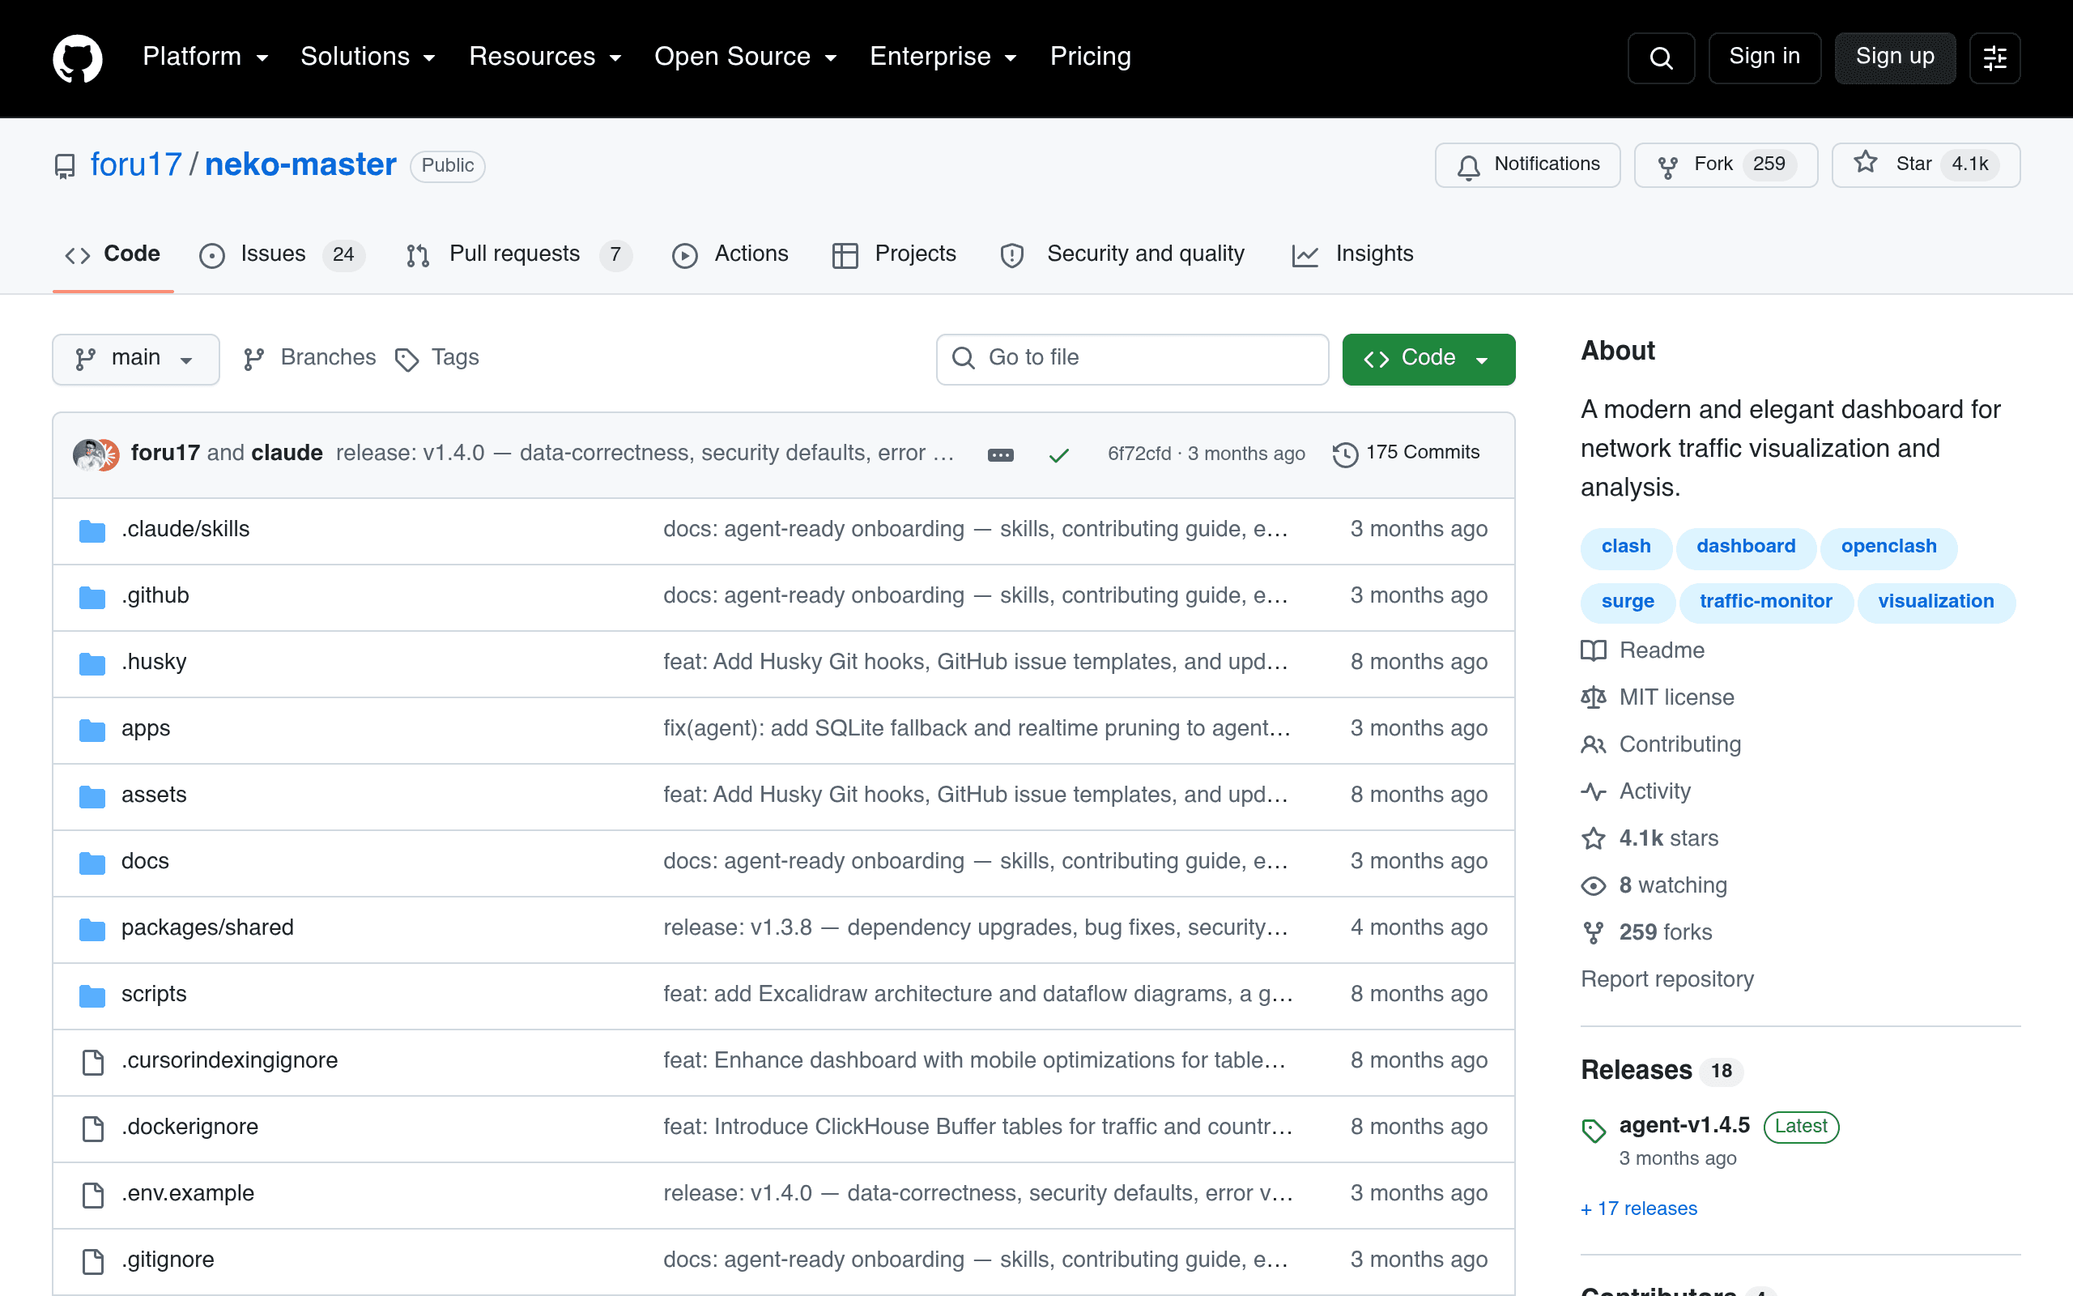
Task: Expand the Enterprise menu
Action: pyautogui.click(x=943, y=57)
